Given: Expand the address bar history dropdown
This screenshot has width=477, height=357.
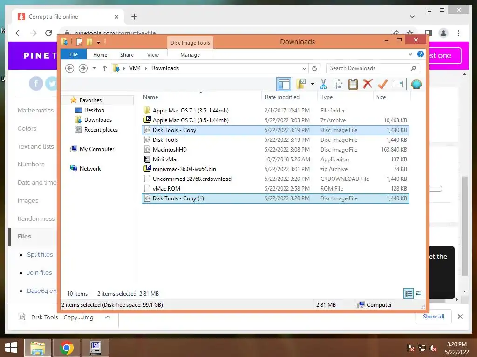Looking at the screenshot, I should tap(304, 68).
